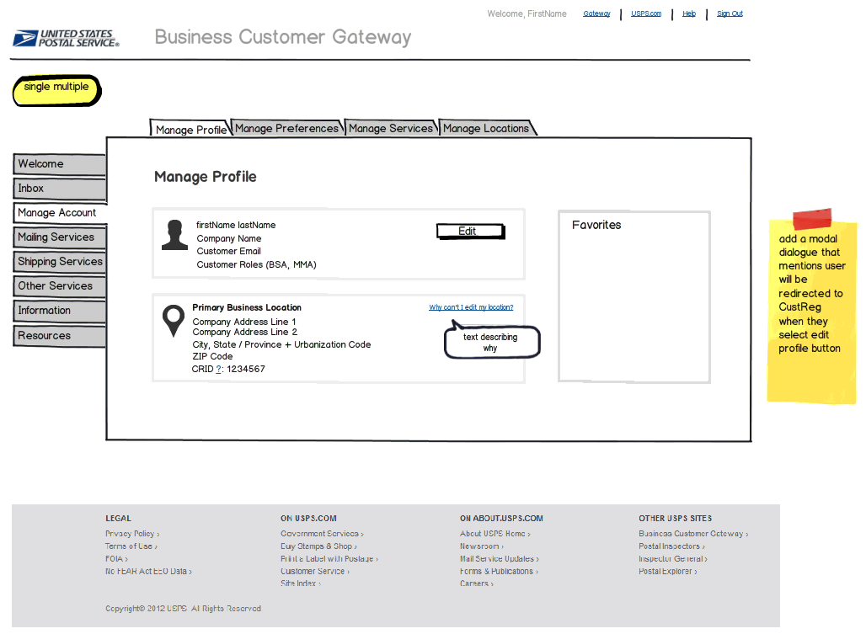
Task: Open Terms of Use footer link
Action: point(131,546)
